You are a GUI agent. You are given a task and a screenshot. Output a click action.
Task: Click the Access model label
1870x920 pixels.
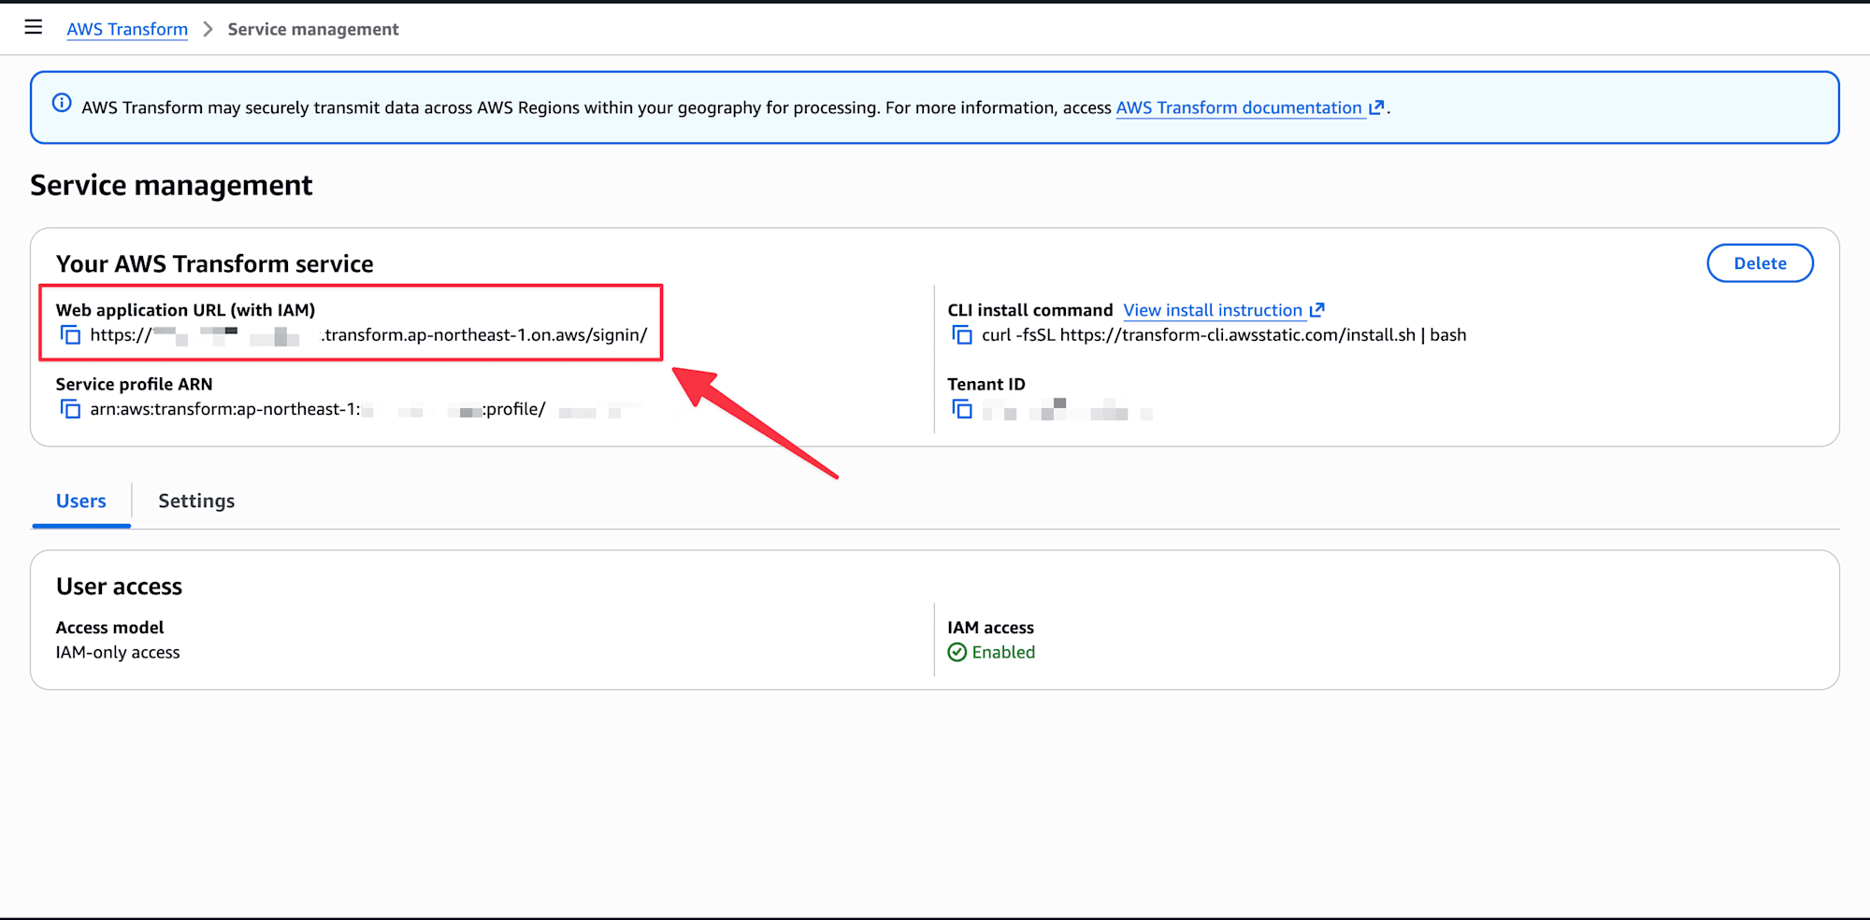click(109, 628)
